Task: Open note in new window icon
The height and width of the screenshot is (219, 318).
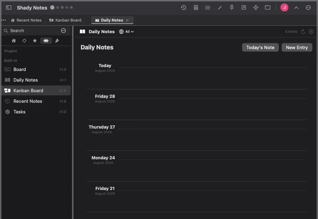Action: click(244, 8)
